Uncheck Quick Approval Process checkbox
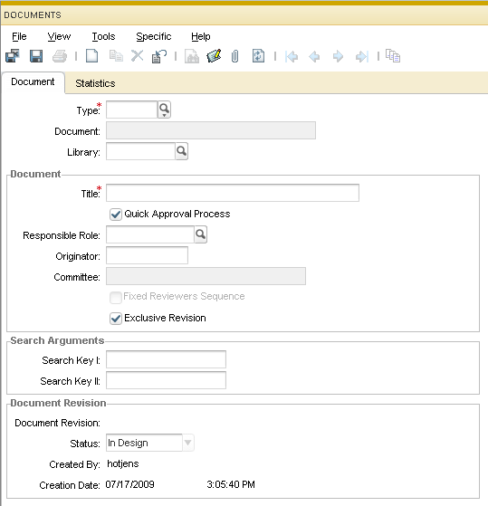488x506 pixels. tap(116, 215)
